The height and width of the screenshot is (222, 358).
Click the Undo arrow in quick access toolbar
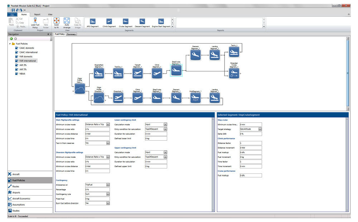(x=17, y=10)
